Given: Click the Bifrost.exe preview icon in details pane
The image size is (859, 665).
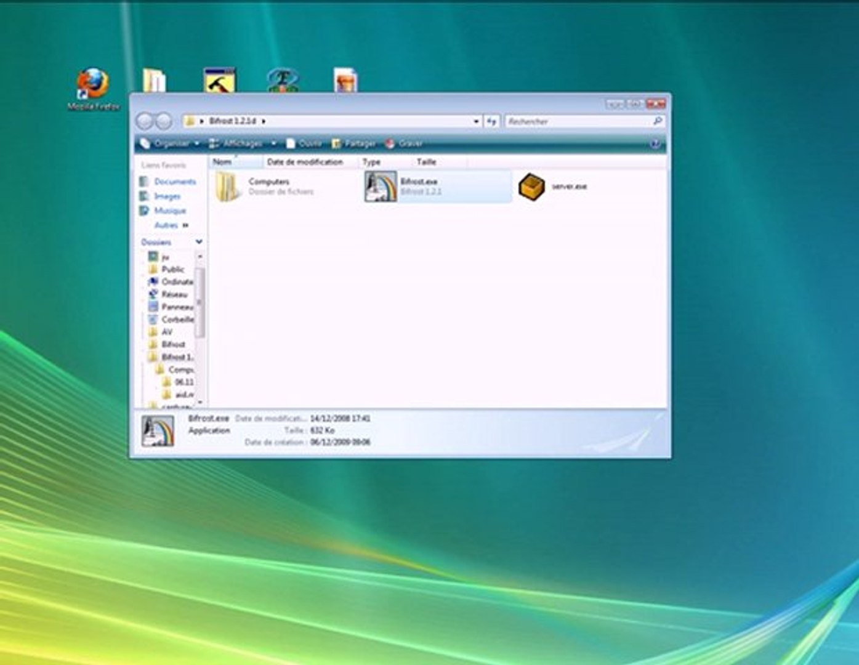Looking at the screenshot, I should point(158,430).
